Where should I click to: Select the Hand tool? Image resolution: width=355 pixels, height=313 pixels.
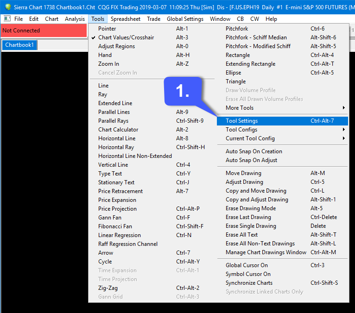tap(151, 55)
